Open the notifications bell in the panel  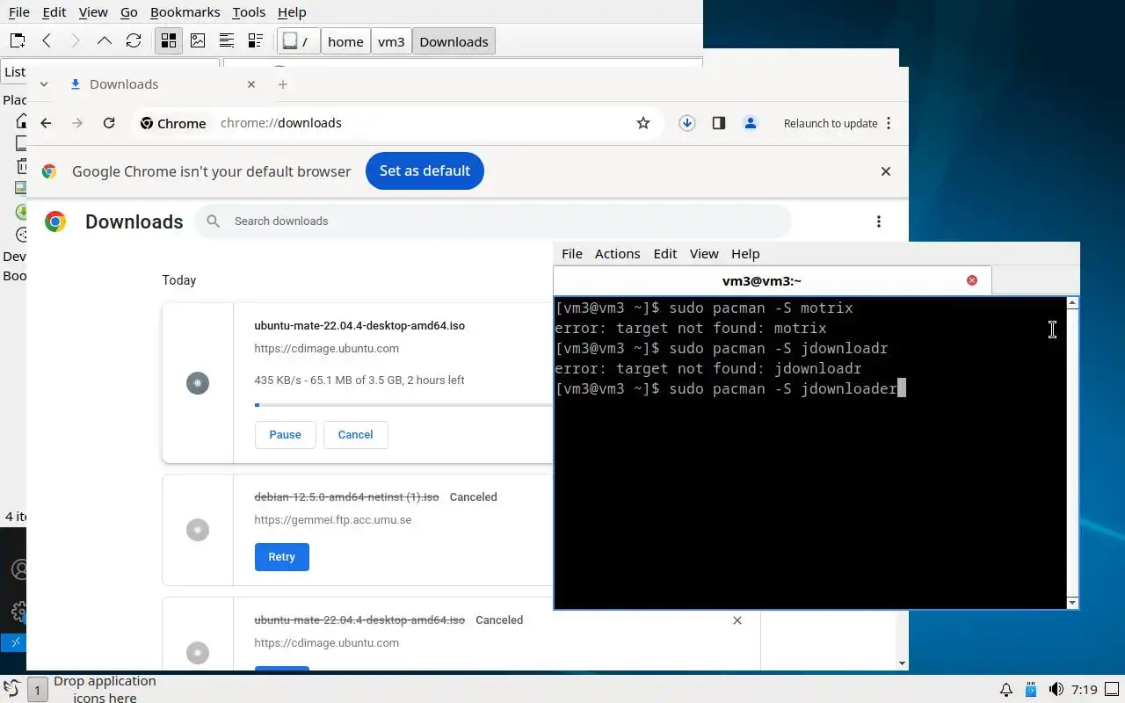[1006, 690]
